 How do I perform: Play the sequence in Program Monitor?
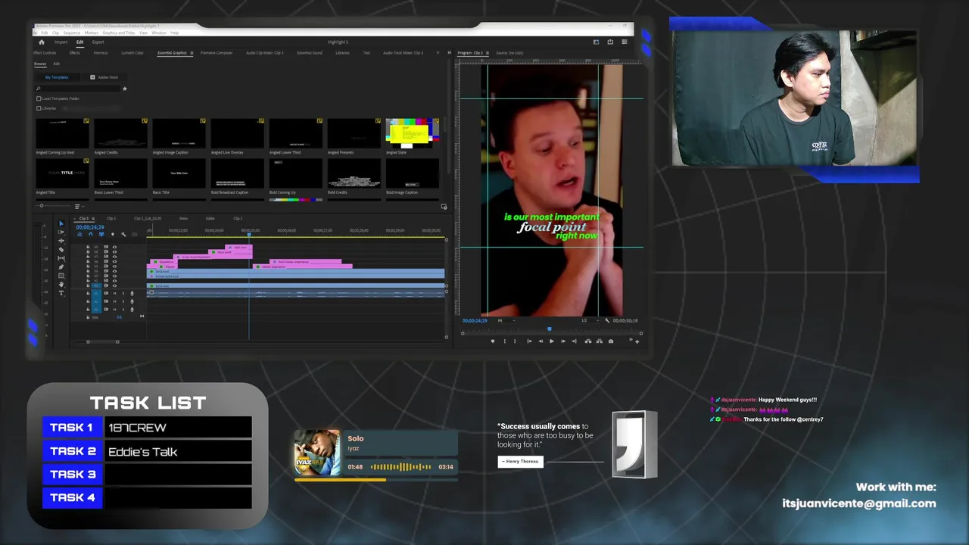pos(552,341)
